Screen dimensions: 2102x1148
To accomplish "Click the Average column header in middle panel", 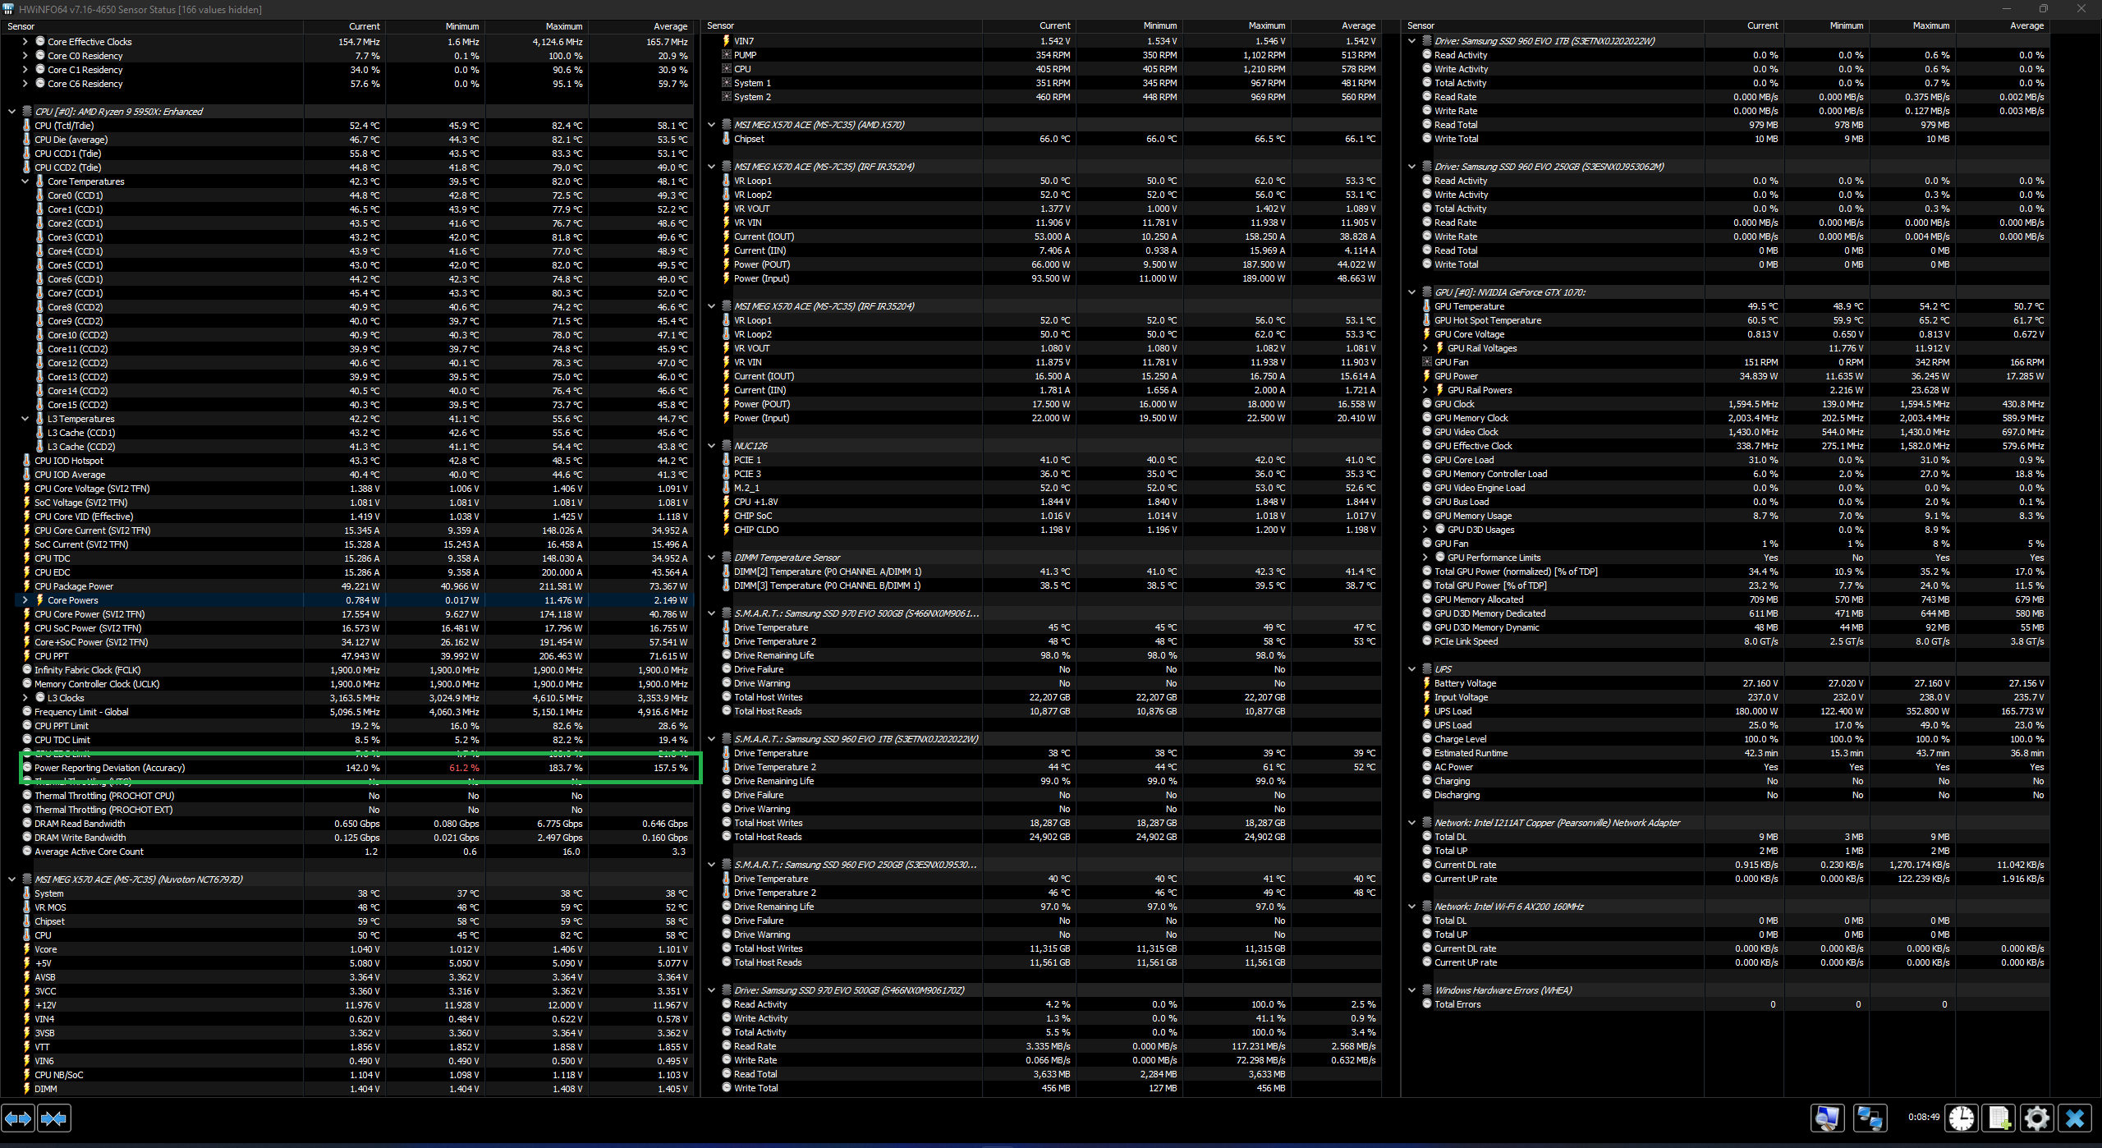I will pyautogui.click(x=1358, y=26).
